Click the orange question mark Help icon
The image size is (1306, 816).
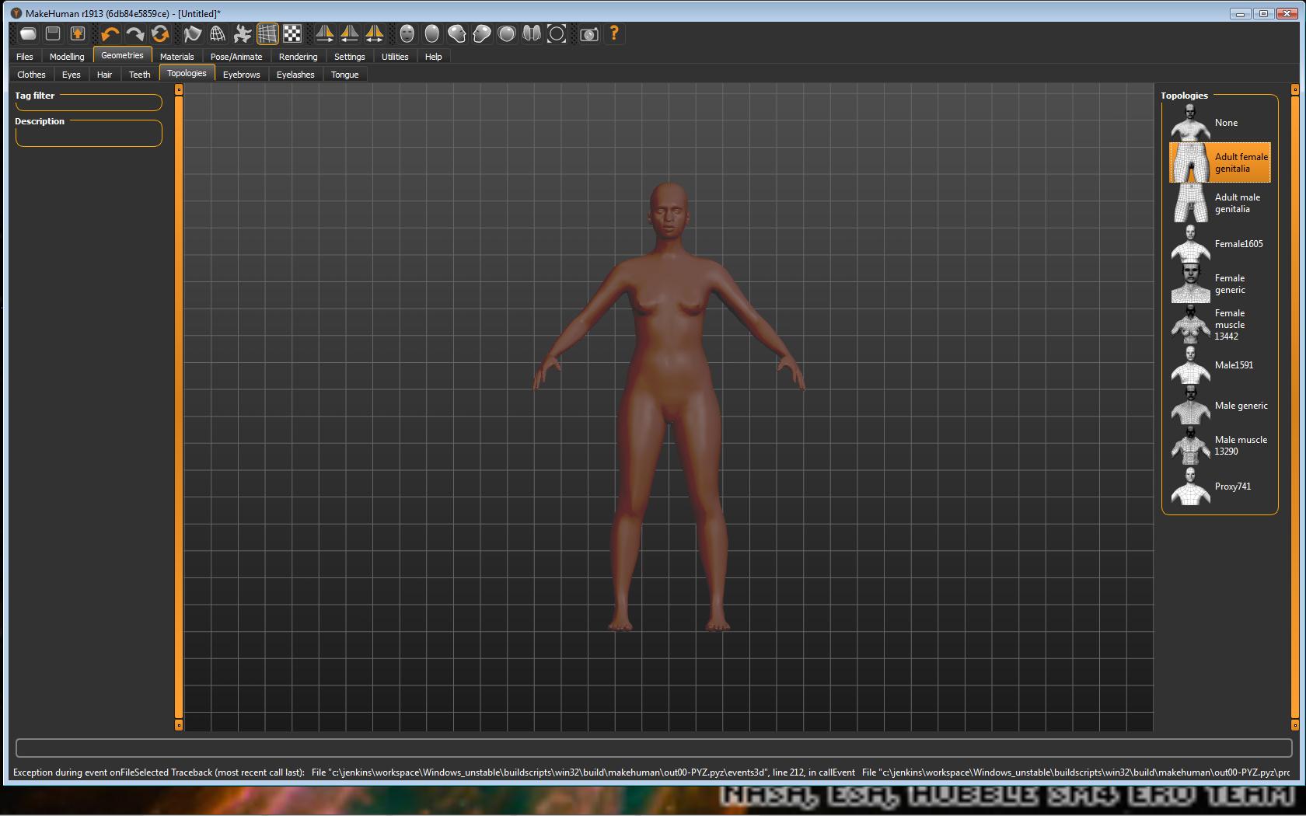pos(614,33)
